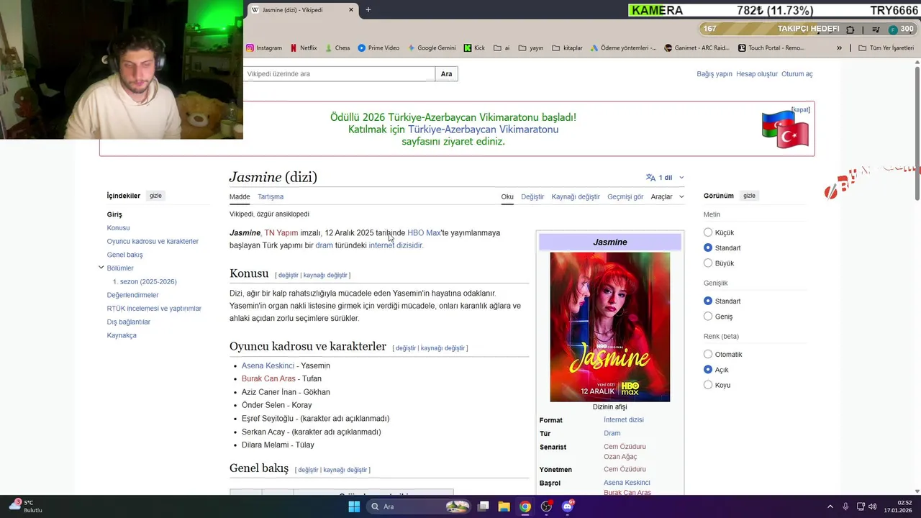Image resolution: width=921 pixels, height=518 pixels.
Task: Open the Instagram bookmark
Action: tap(264, 48)
